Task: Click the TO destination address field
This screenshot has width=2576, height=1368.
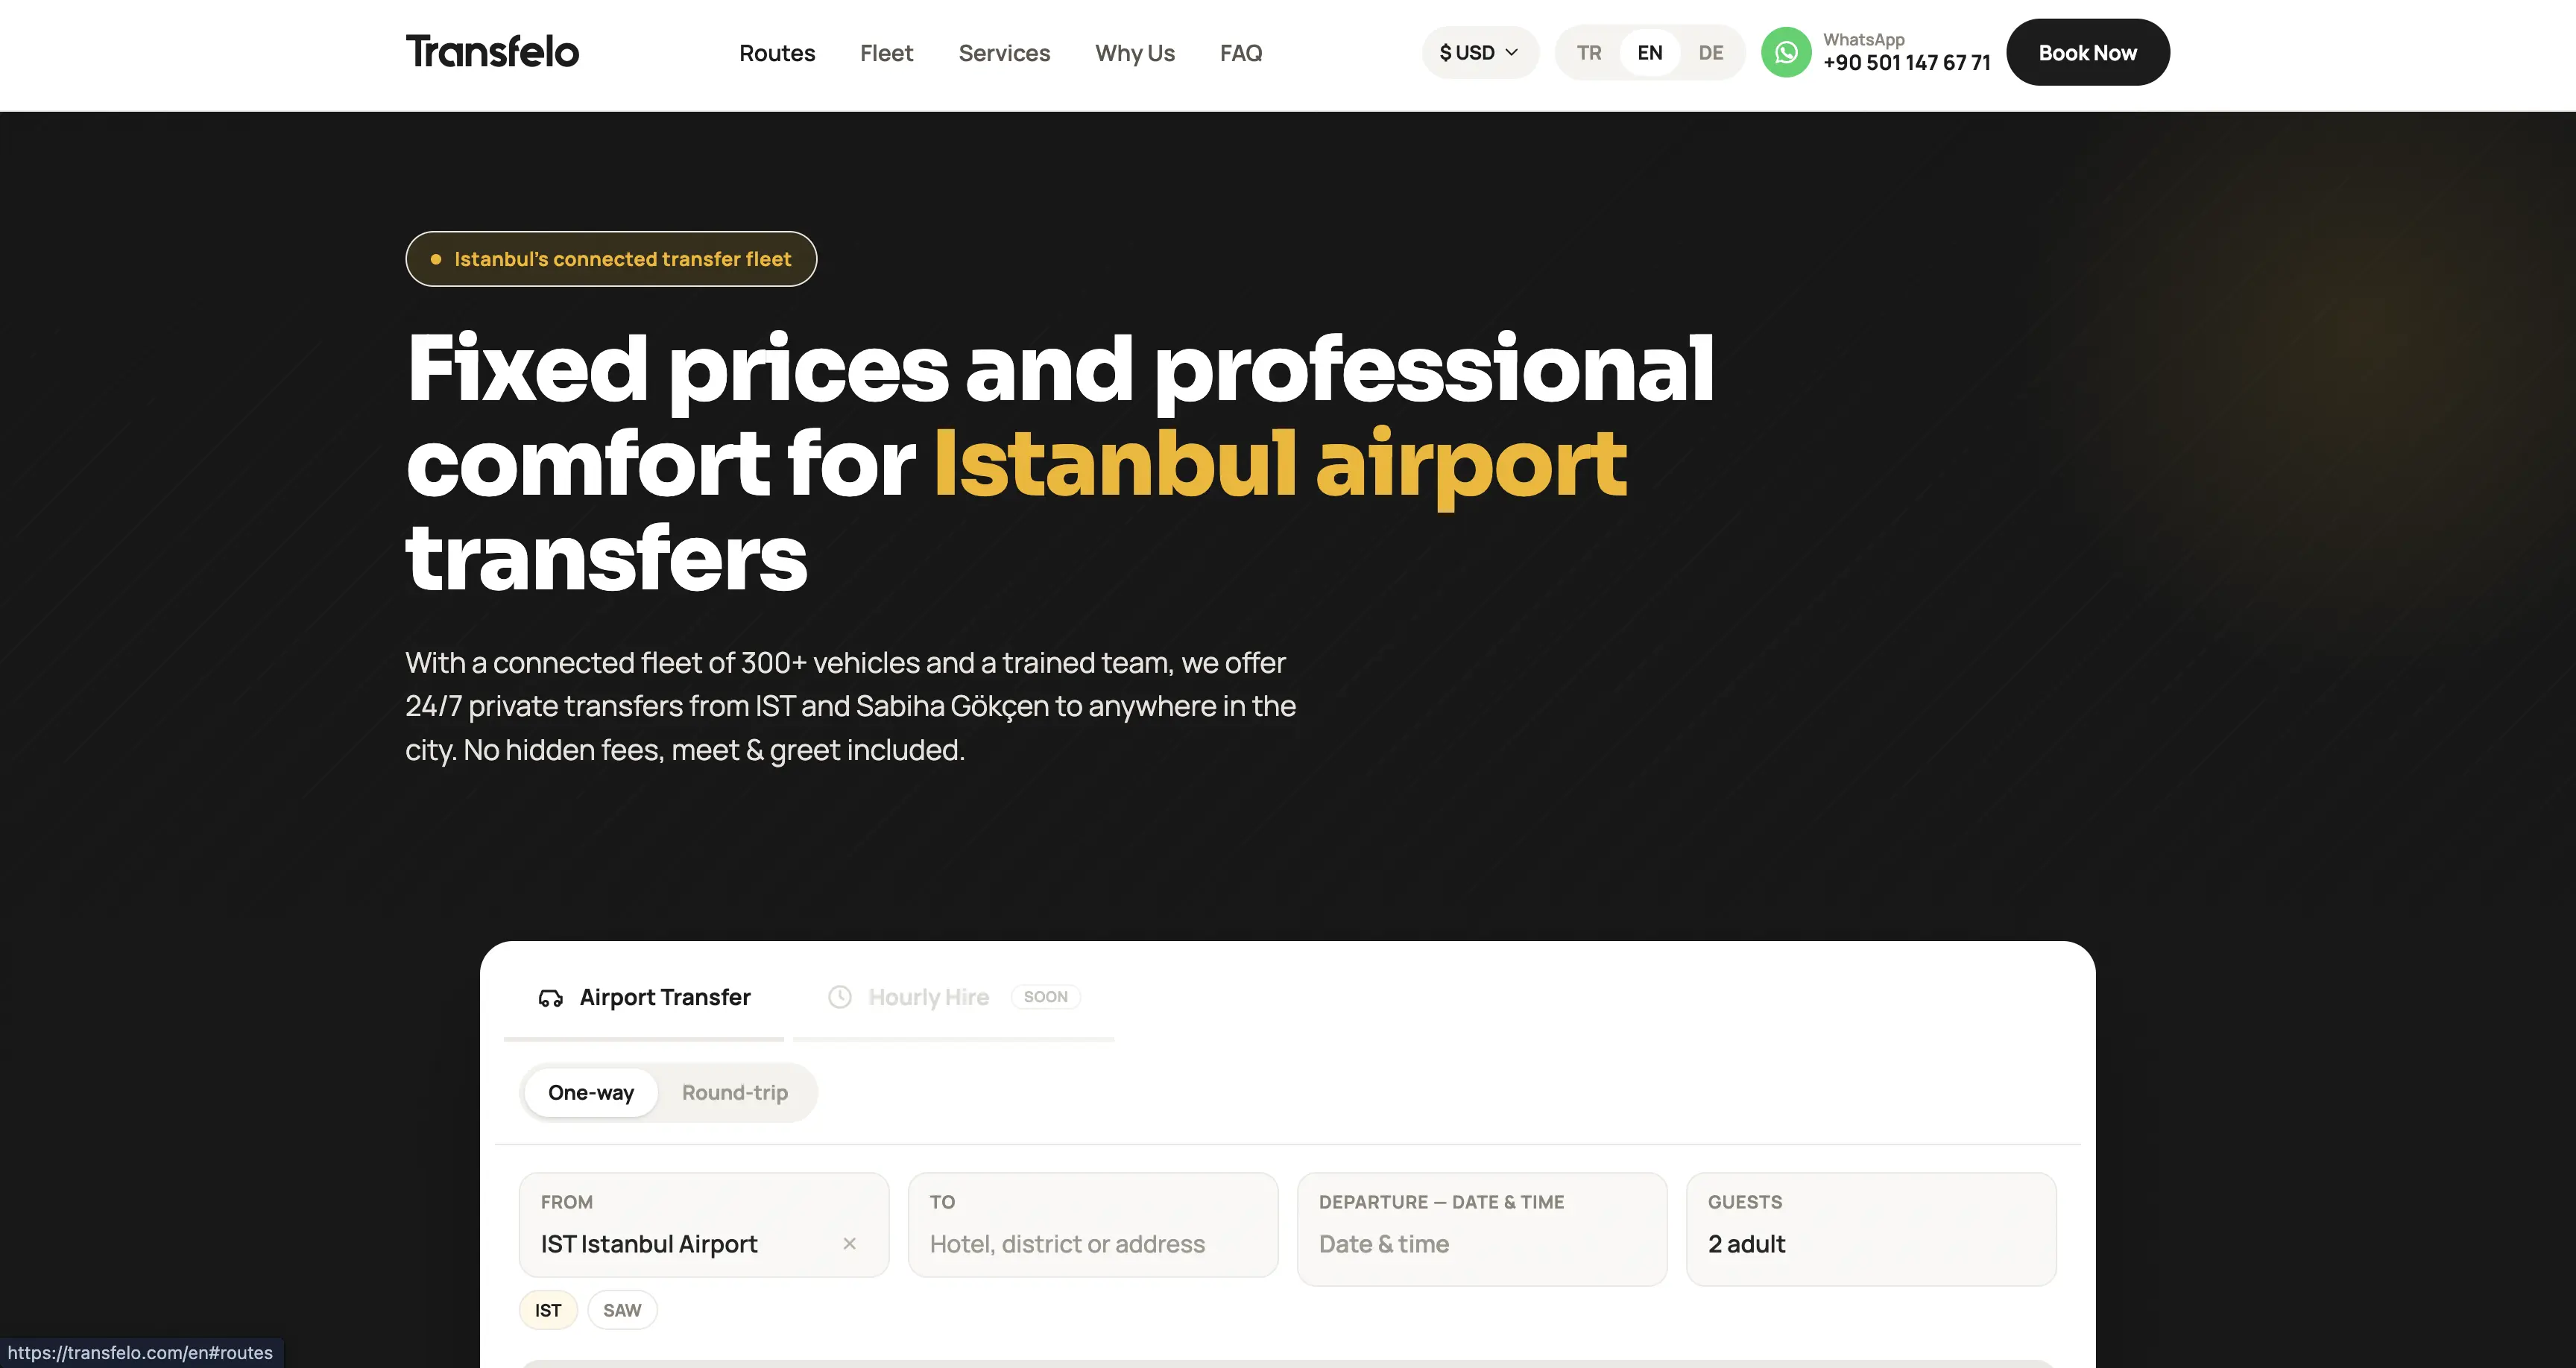Action: pos(1093,1225)
